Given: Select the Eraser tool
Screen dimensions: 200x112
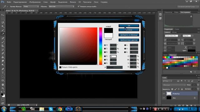Looking at the screenshot, I should [3, 53].
